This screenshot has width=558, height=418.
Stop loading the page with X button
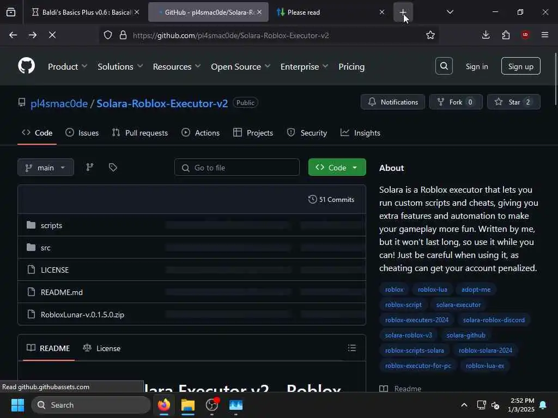coord(52,35)
